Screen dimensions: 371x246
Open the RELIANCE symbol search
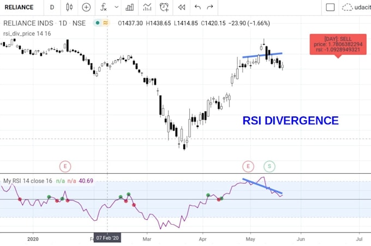(x=19, y=7)
